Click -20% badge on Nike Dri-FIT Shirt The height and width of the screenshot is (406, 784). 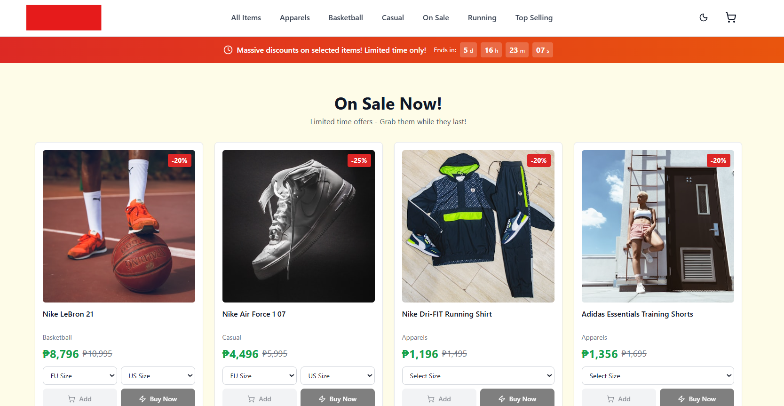click(x=539, y=160)
